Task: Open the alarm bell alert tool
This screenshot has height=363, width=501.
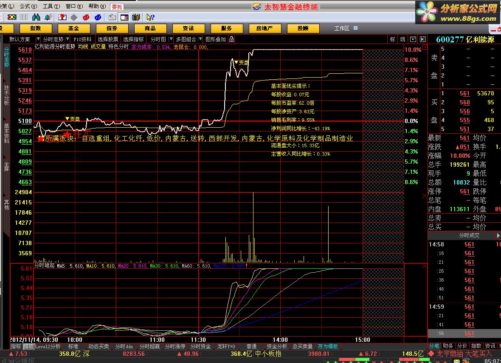Action: coord(48,17)
